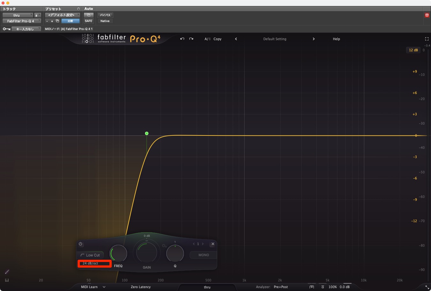Click the pencil EQ sketch icon

7,272
